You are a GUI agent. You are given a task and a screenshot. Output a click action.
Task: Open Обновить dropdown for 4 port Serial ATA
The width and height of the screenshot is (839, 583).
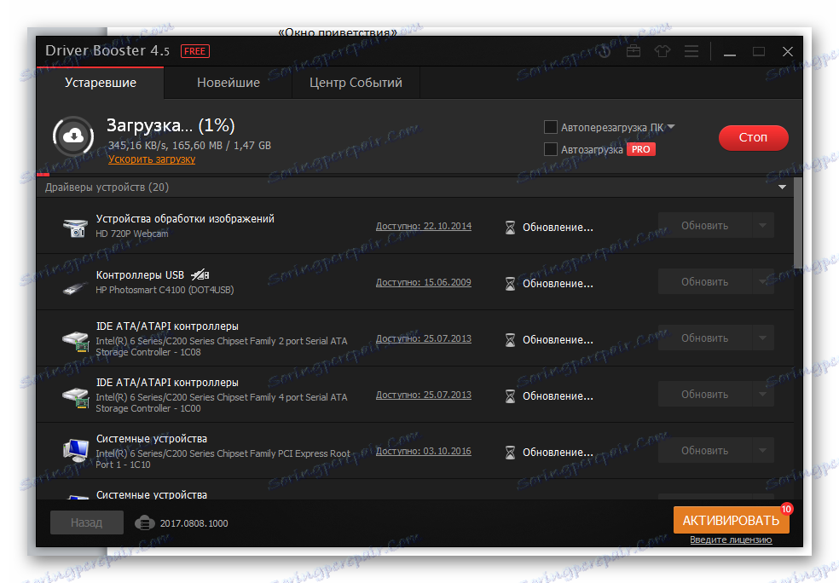pyautogui.click(x=763, y=394)
